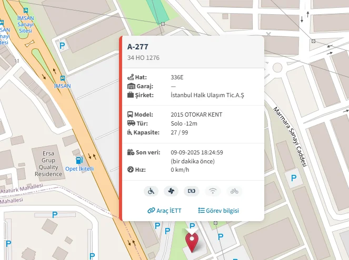Click the İMSAN Sanayi Sitesi bus stop icon
This screenshot has width=349, height=260.
pyautogui.click(x=26, y=10)
